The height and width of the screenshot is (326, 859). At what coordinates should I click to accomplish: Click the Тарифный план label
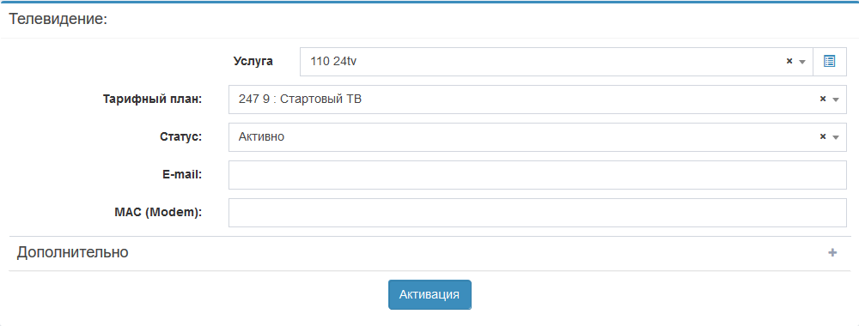pos(152,100)
